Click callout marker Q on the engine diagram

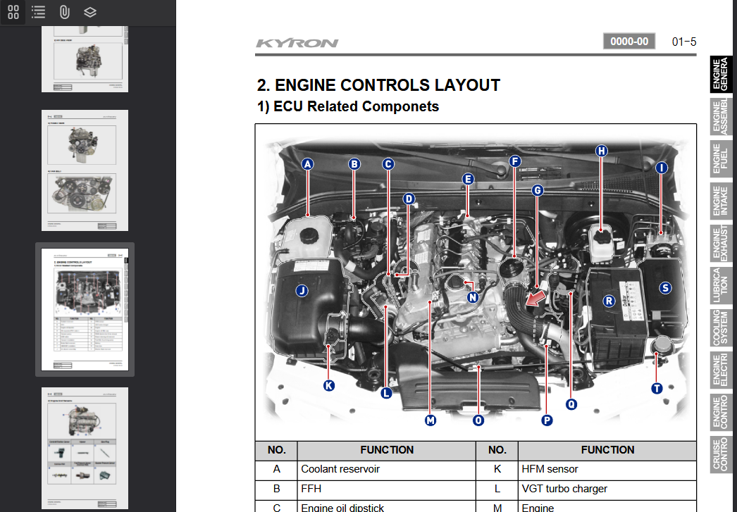(x=571, y=404)
